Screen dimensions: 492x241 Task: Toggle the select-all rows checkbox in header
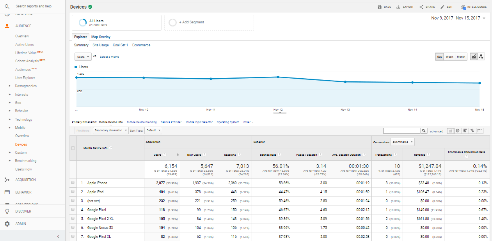point(73,148)
